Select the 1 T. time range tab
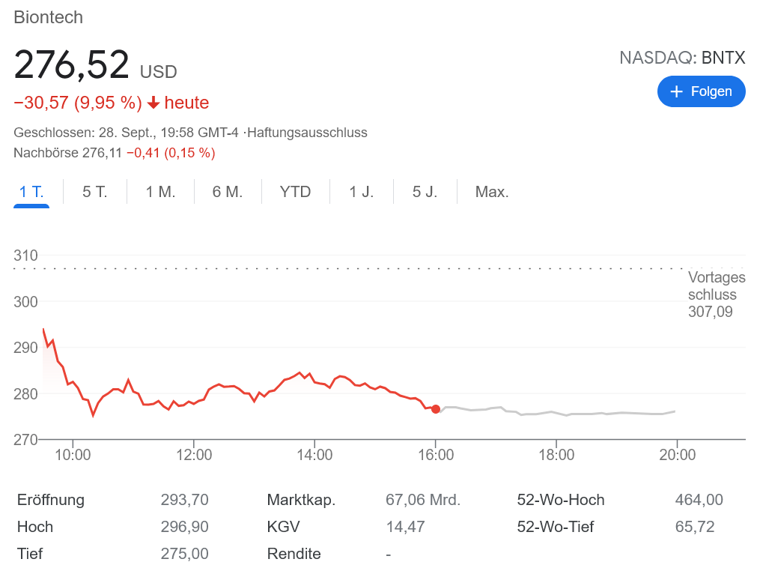The image size is (760, 574). [x=31, y=192]
